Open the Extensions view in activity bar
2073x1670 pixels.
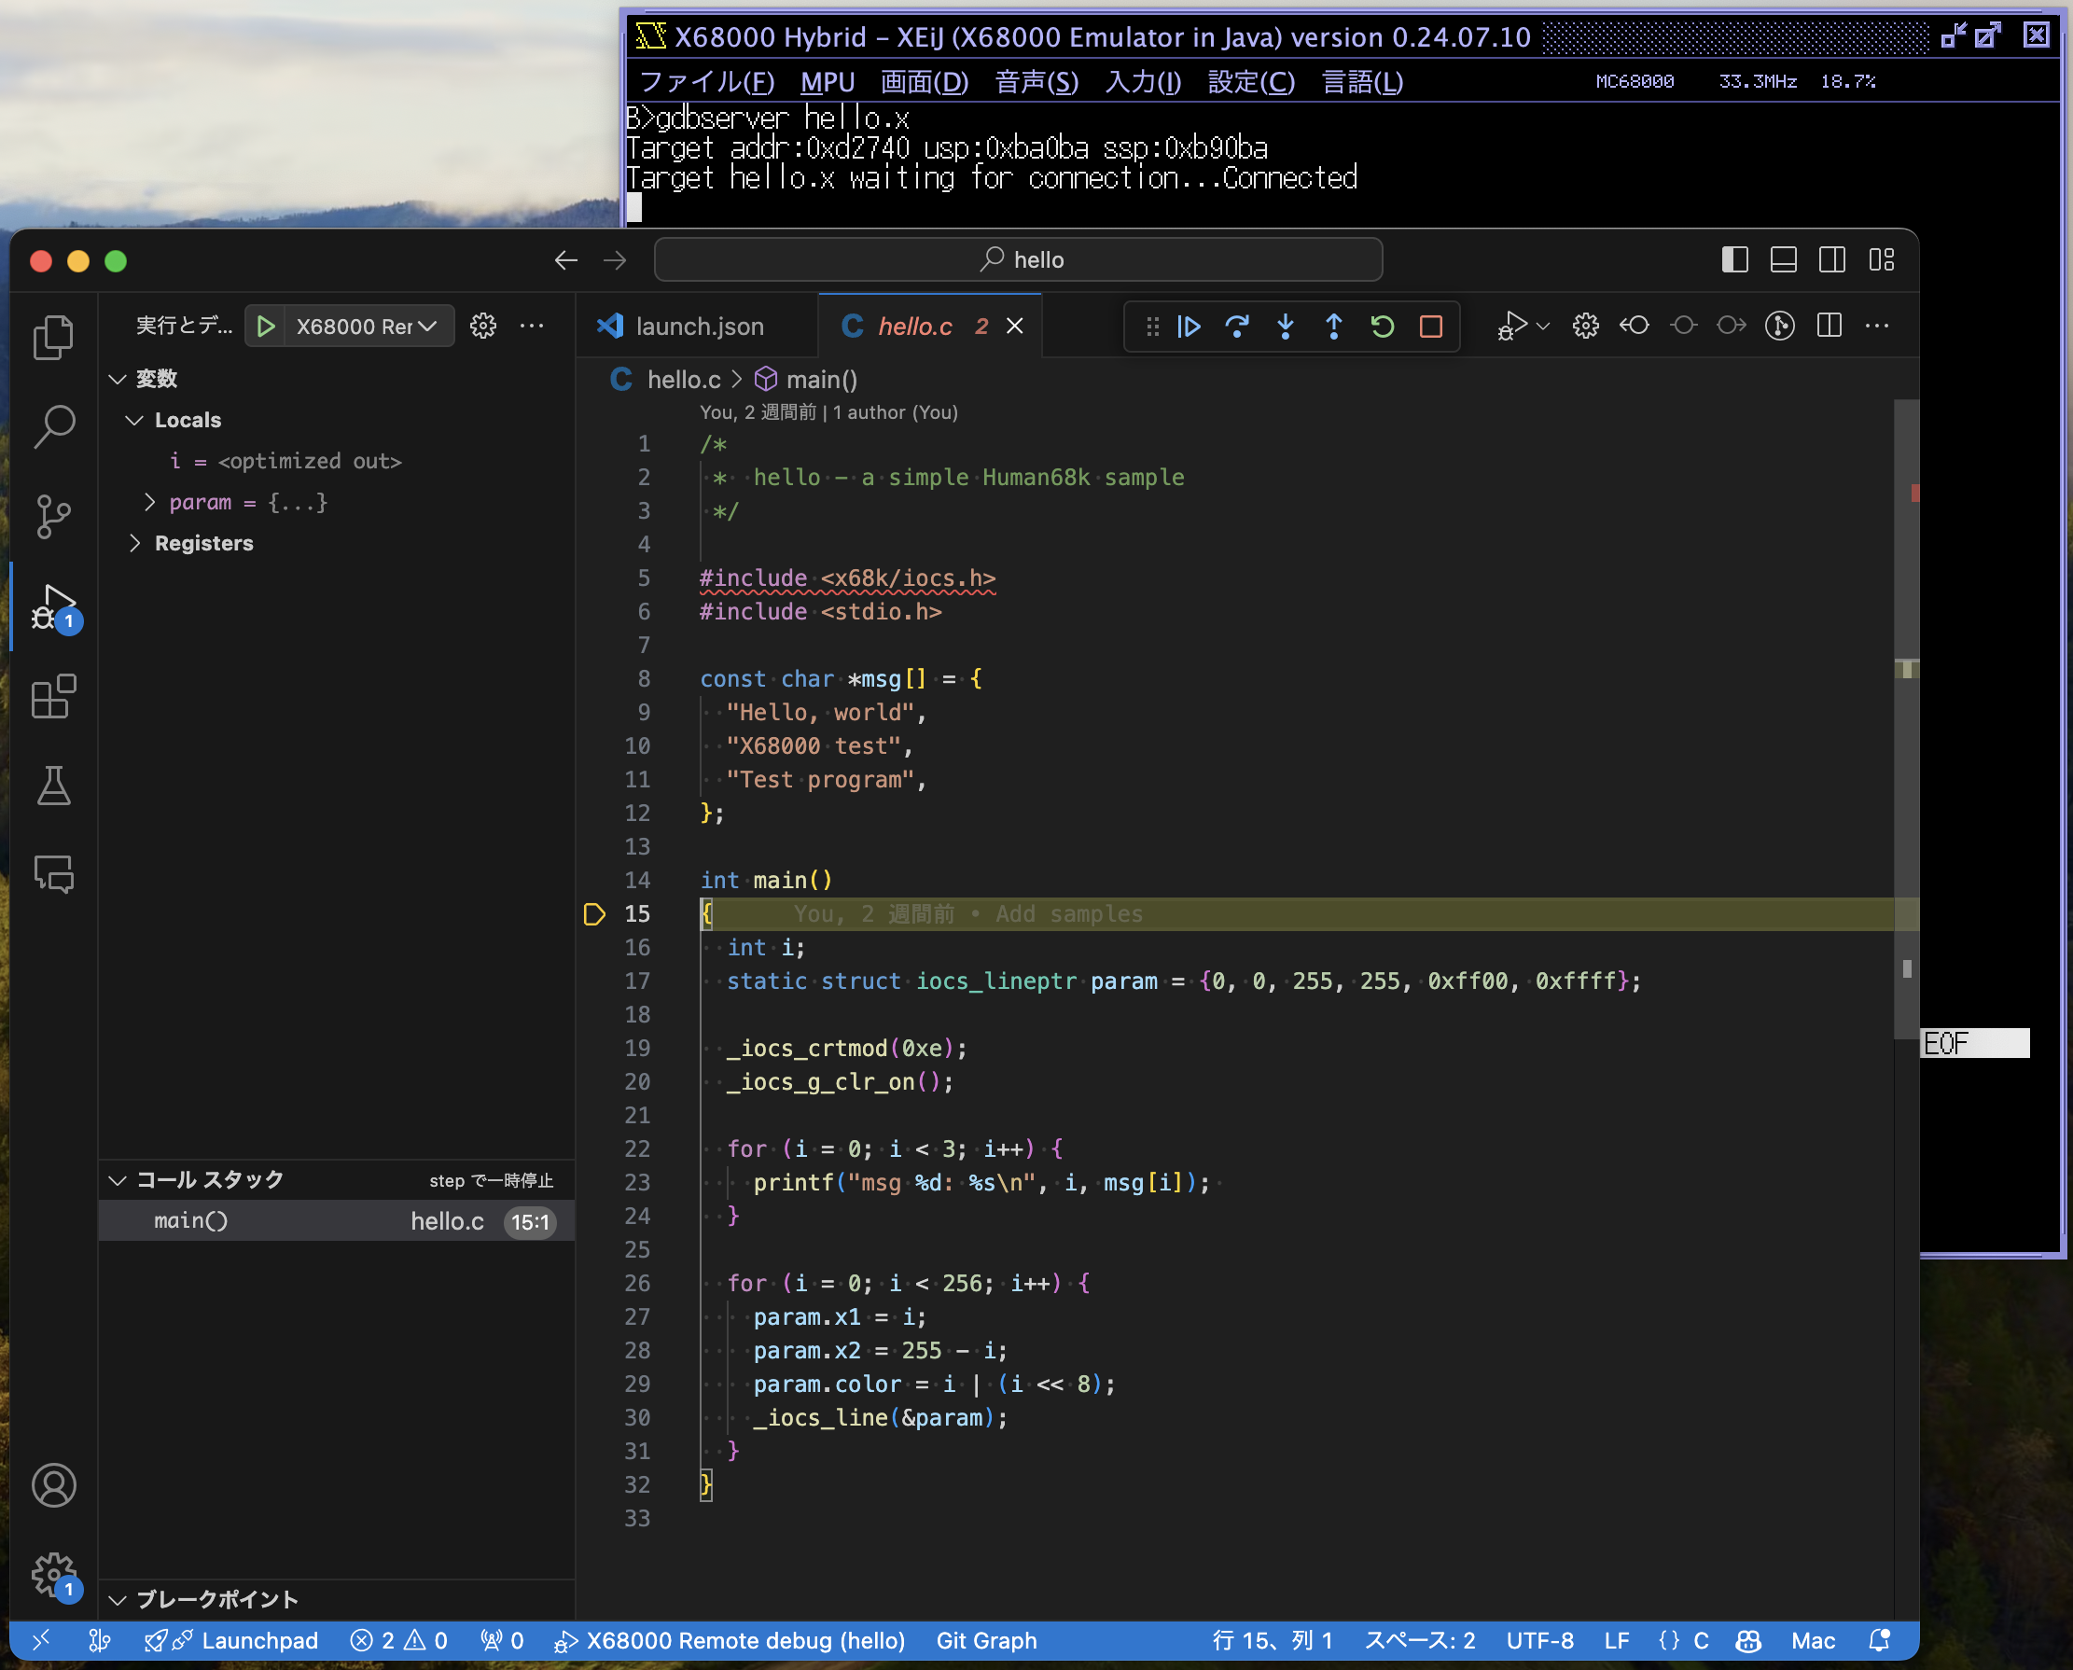[53, 697]
